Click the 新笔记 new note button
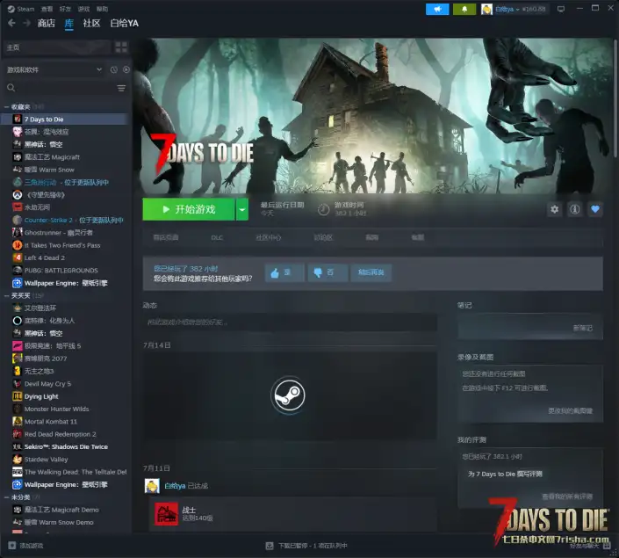619x558 pixels. point(582,328)
